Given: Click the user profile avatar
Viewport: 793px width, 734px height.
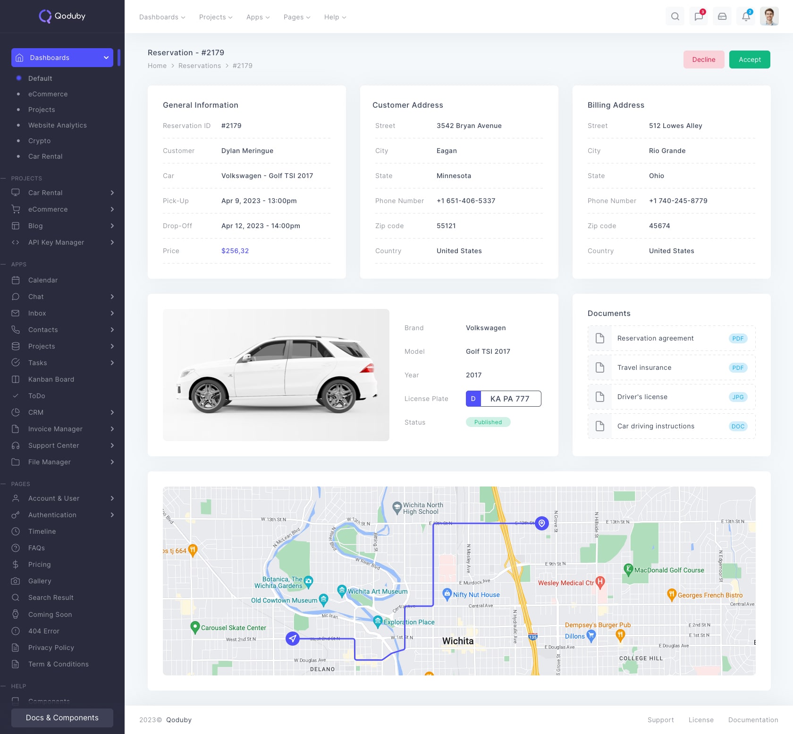Looking at the screenshot, I should tap(769, 17).
